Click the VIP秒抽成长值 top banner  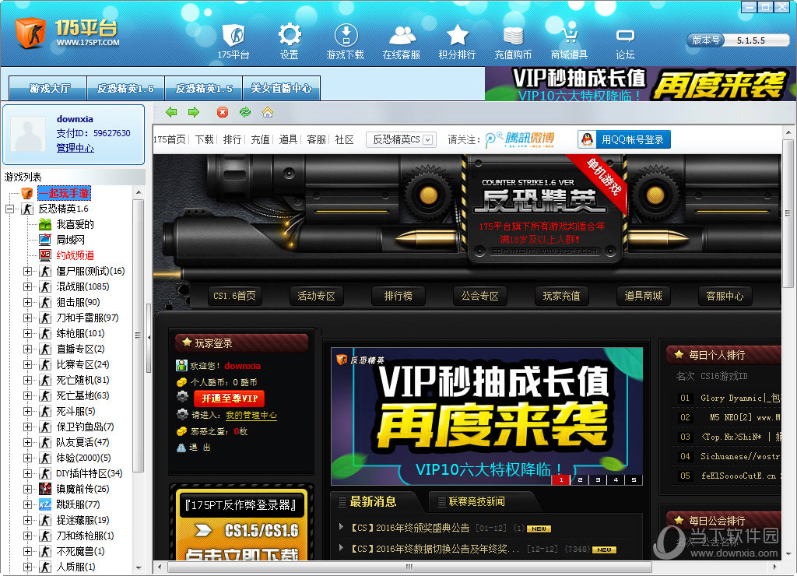coord(641,84)
